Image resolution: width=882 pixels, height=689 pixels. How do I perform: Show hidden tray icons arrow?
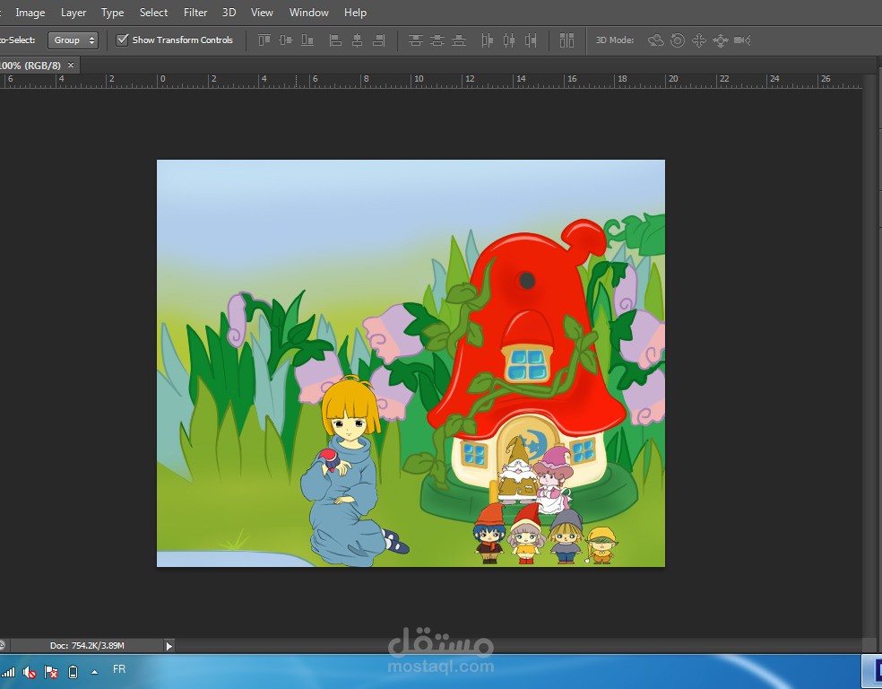pyautogui.click(x=94, y=672)
